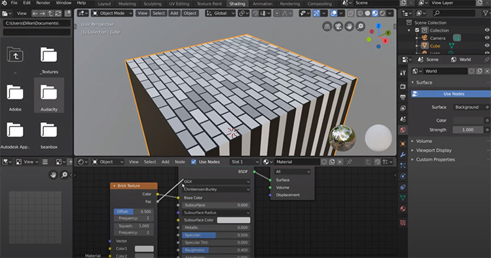This screenshot has height=258, width=491.
Task: Collapse the Surface panel
Action: (x=412, y=82)
